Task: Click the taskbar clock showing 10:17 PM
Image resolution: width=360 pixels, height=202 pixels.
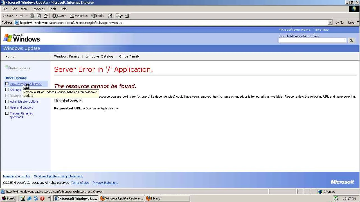Action: click(349, 199)
